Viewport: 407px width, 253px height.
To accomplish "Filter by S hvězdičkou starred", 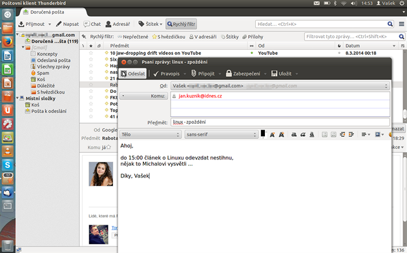I will pyautogui.click(x=169, y=37).
